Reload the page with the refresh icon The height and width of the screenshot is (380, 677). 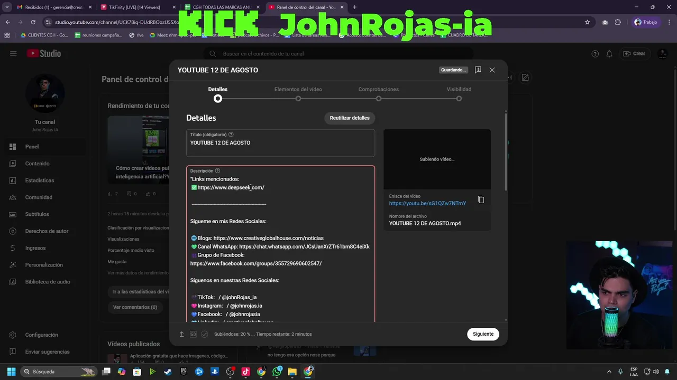click(x=33, y=22)
